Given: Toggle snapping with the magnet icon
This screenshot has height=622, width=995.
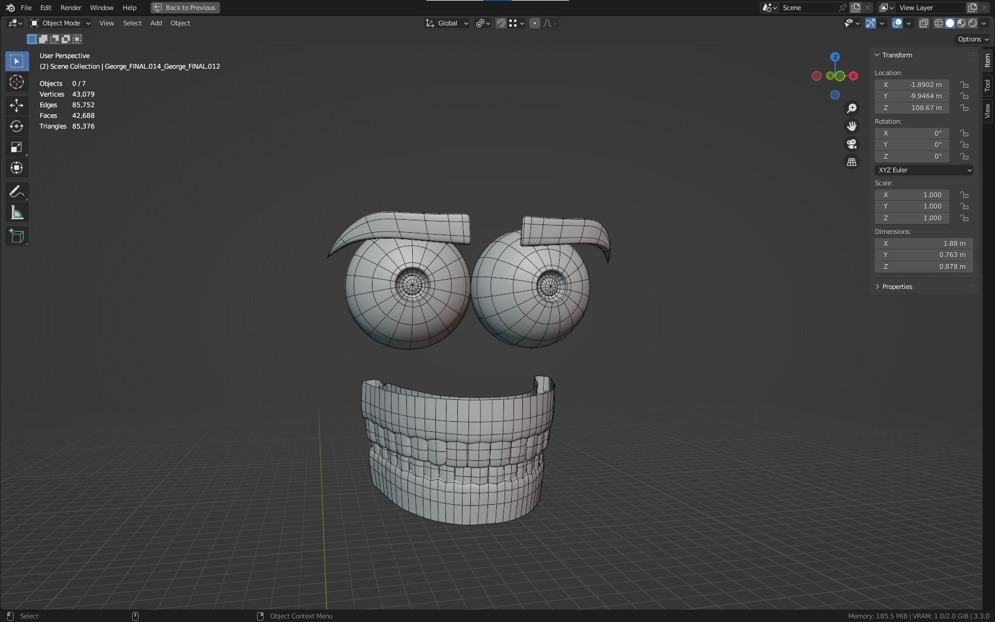Looking at the screenshot, I should coord(501,23).
